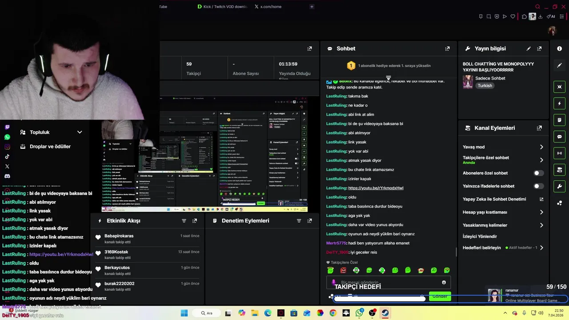Click Mertr5775 username in Sohbet chat

coord(336,243)
